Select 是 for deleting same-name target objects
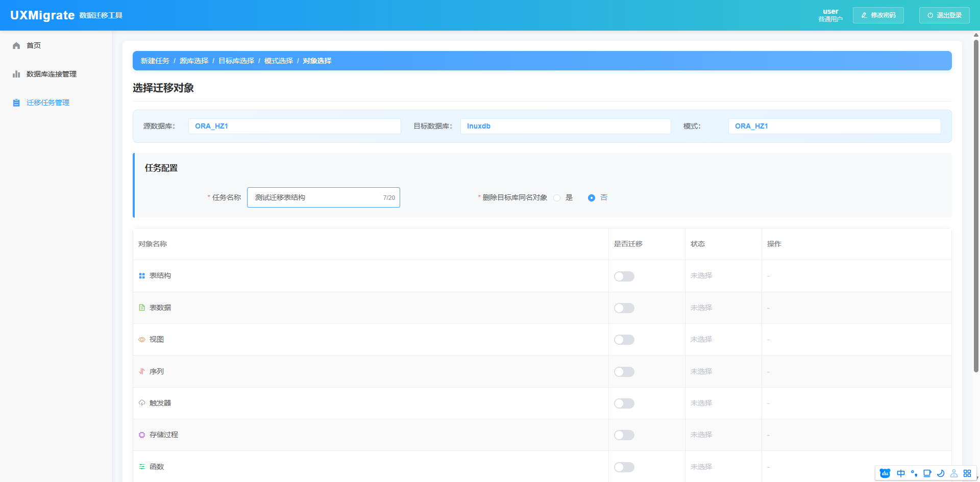The height and width of the screenshot is (482, 980). tap(557, 198)
